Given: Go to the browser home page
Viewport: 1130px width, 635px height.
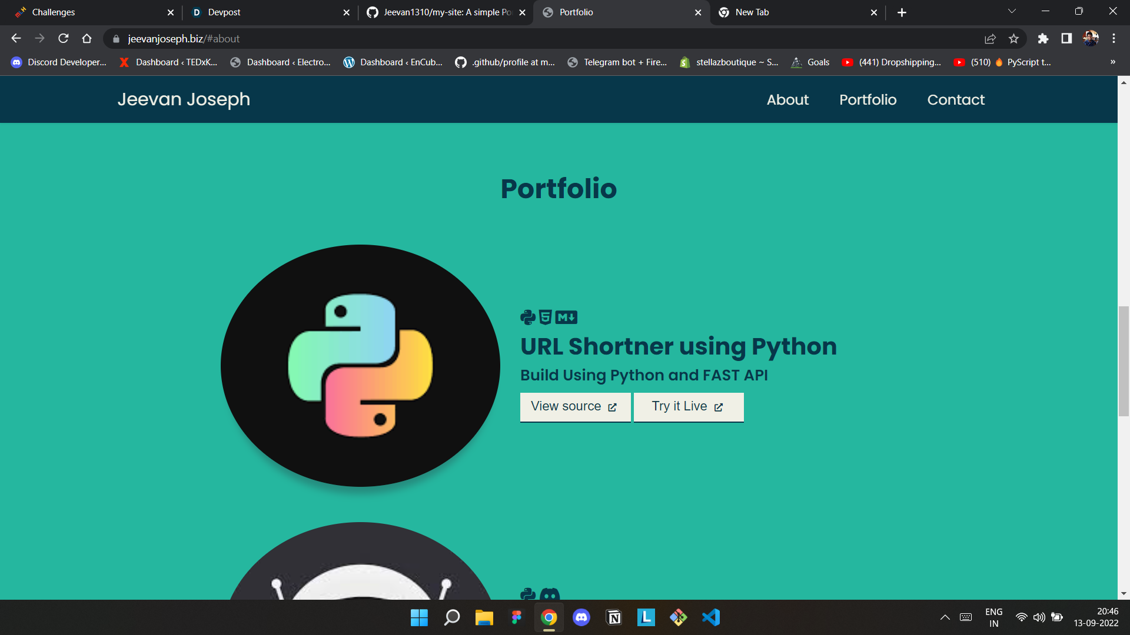Looking at the screenshot, I should 87,39.
